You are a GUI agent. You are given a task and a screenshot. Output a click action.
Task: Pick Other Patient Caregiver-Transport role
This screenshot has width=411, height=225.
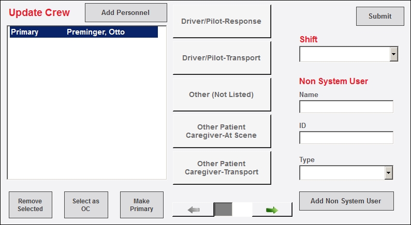[x=222, y=168]
